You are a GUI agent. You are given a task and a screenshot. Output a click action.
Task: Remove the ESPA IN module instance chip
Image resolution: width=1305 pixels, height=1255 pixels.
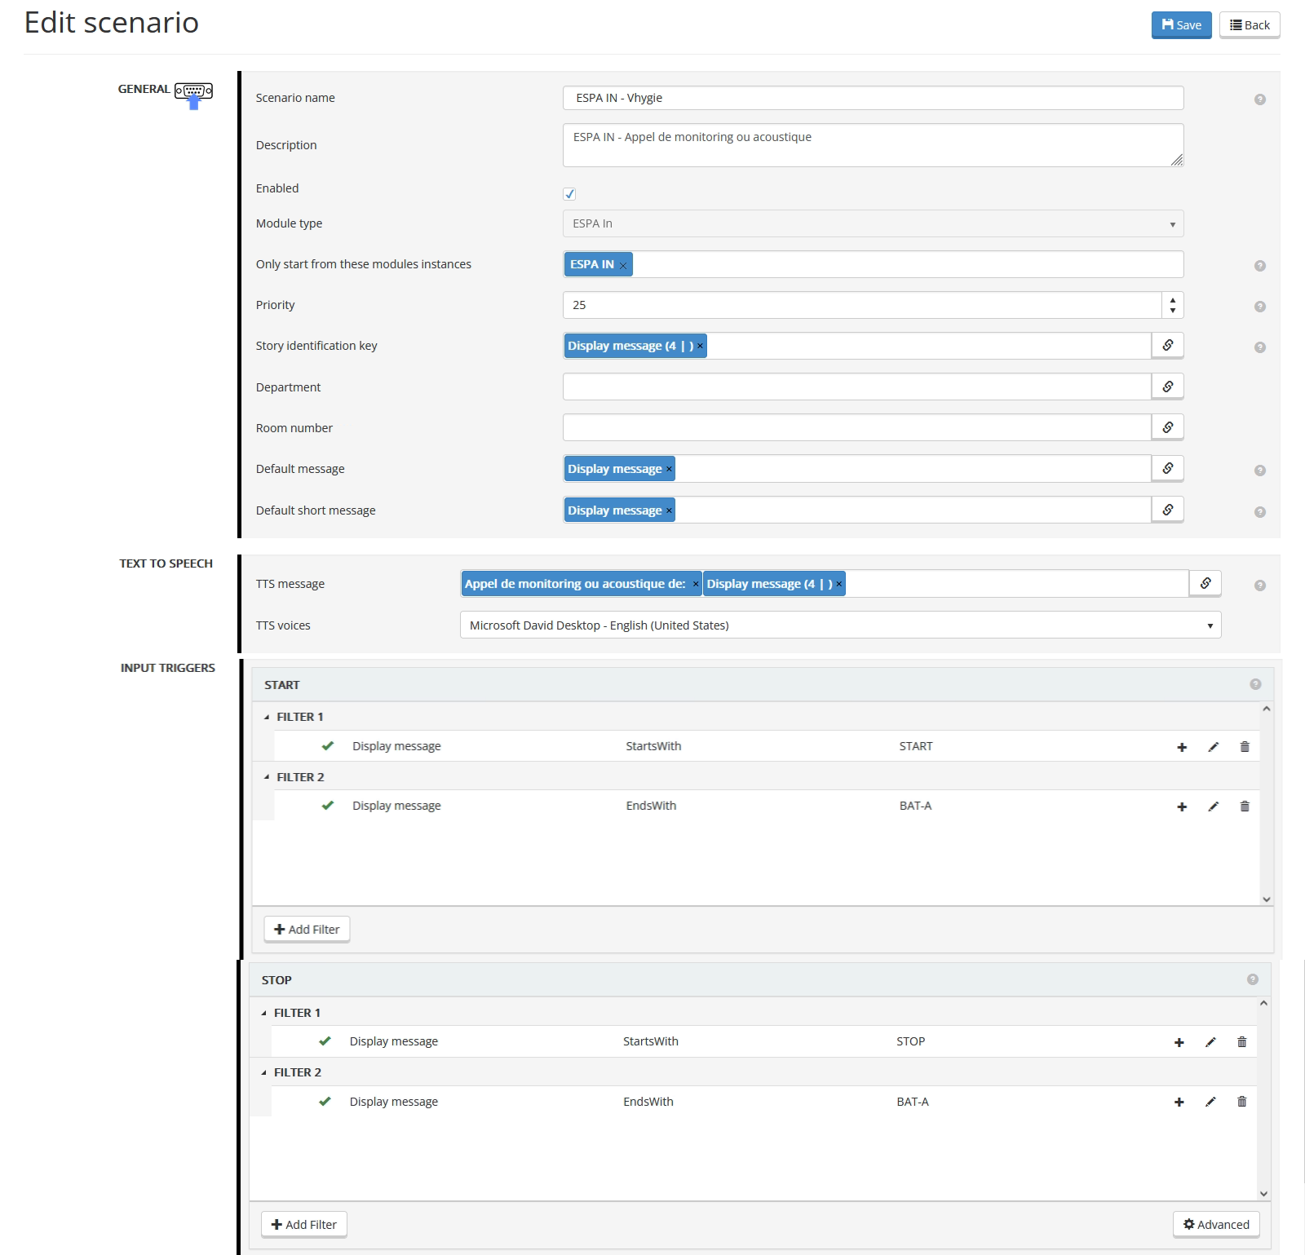622,264
